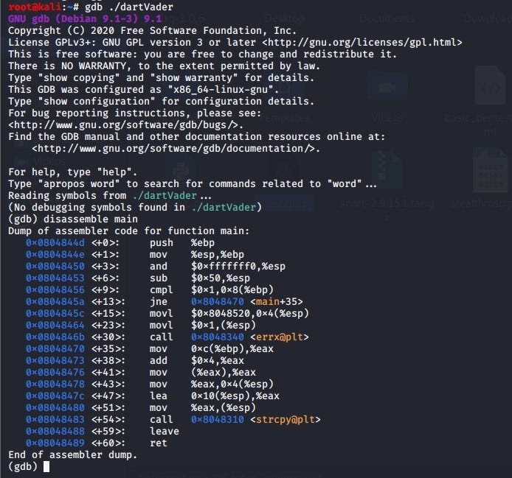This screenshot has height=478, width=512.
Task: Click the ./dartVader path in Reading symbols line
Action: pyautogui.click(x=166, y=195)
